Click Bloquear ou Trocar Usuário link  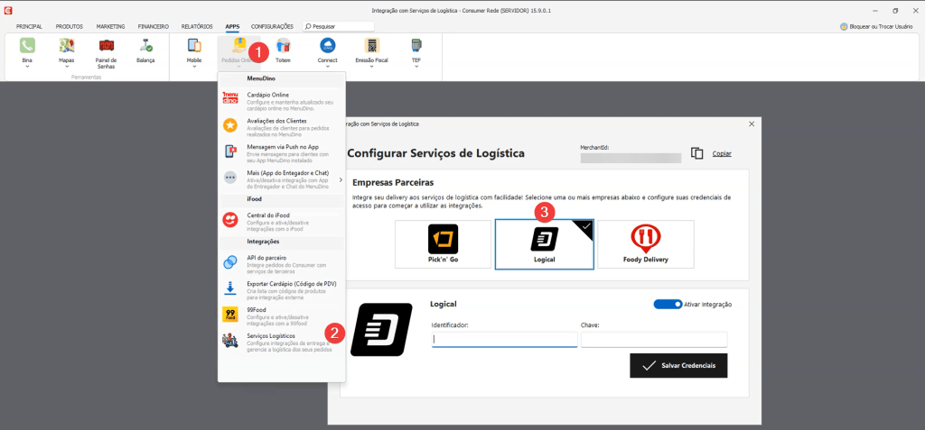tap(881, 26)
